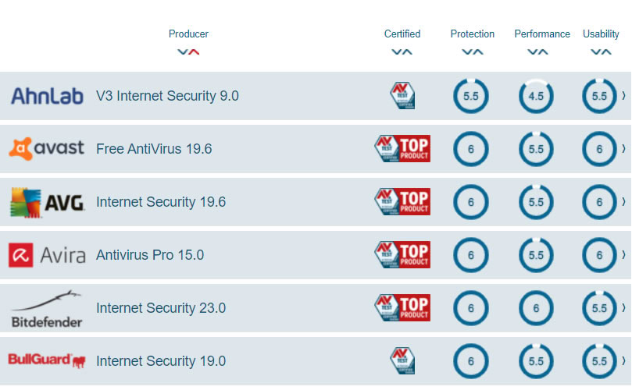Click AhnLab's 4.5 performance score circle
Viewport: 632px width, 390px height.
[x=536, y=96]
